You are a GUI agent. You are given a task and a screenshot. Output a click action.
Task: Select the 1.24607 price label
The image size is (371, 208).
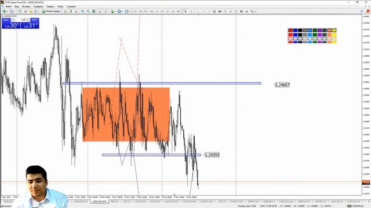(x=282, y=85)
